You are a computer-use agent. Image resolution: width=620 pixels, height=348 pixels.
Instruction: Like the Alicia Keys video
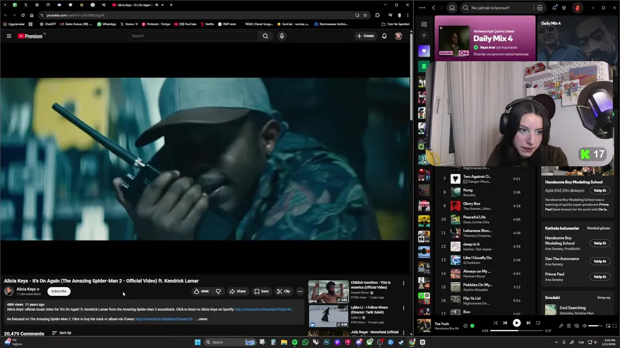pyautogui.click(x=201, y=291)
